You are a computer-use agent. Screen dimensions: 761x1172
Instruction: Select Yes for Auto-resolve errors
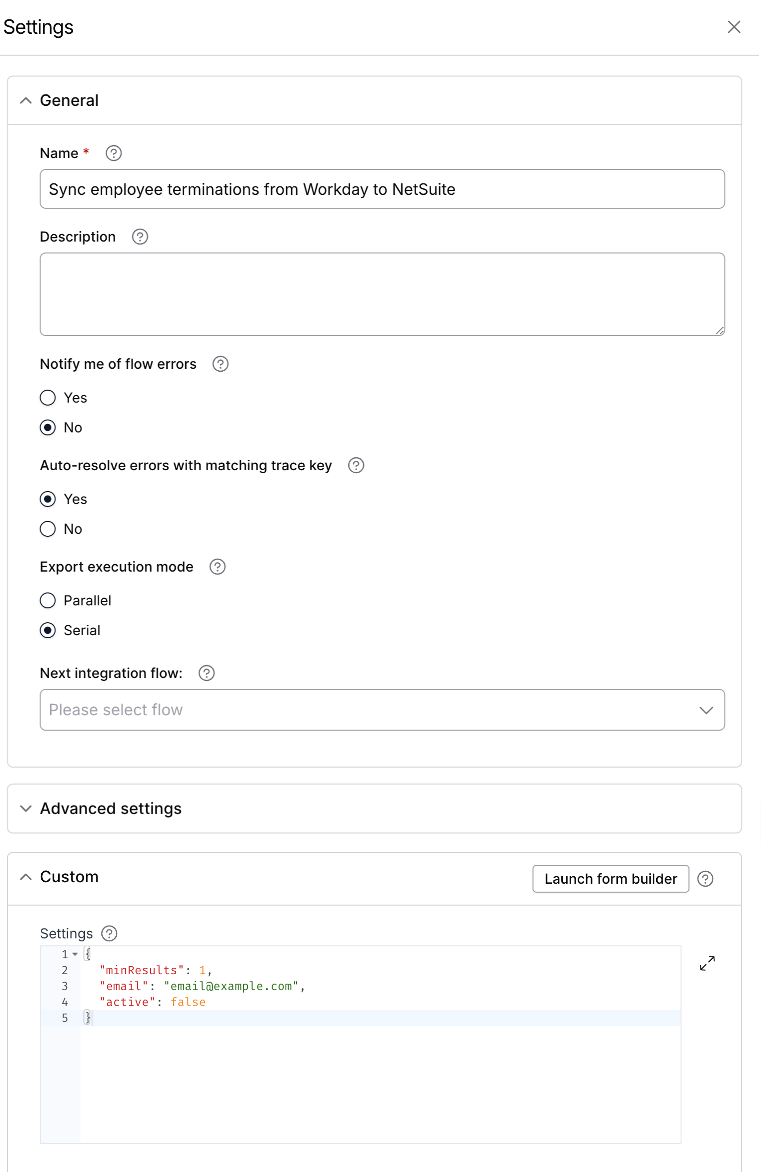point(48,500)
